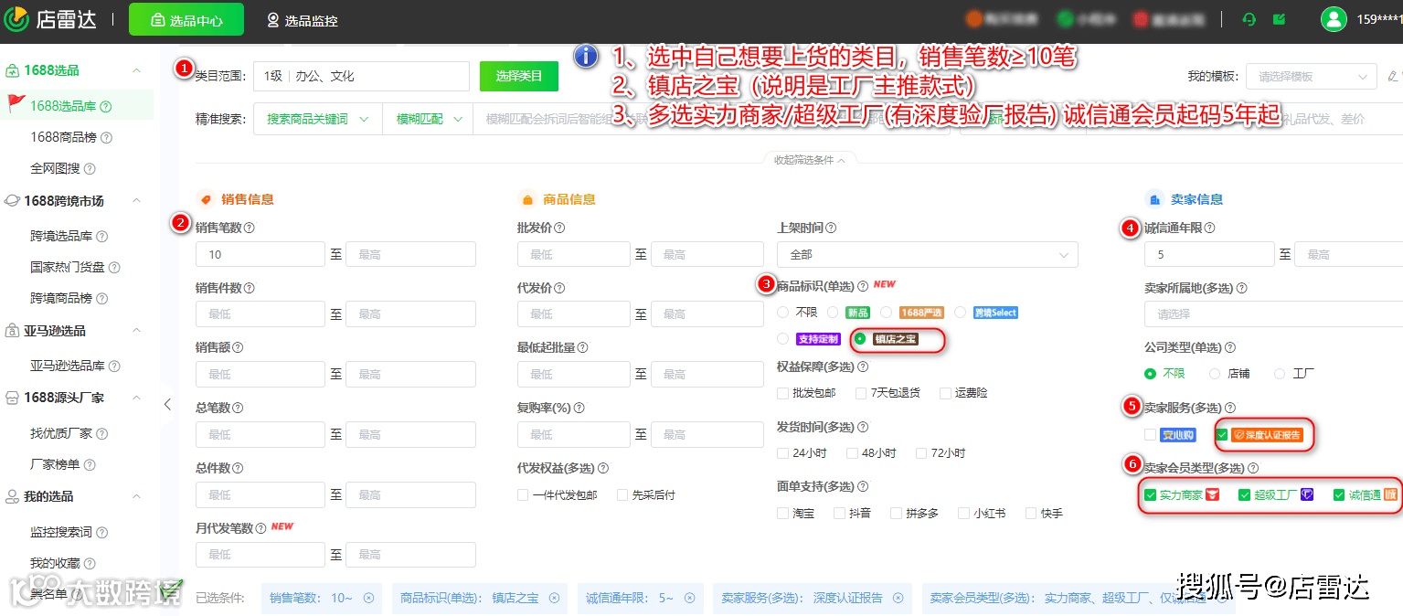Remove the 销售笔数 selected condition tag
This screenshot has width=1403, height=616.
pyautogui.click(x=369, y=598)
